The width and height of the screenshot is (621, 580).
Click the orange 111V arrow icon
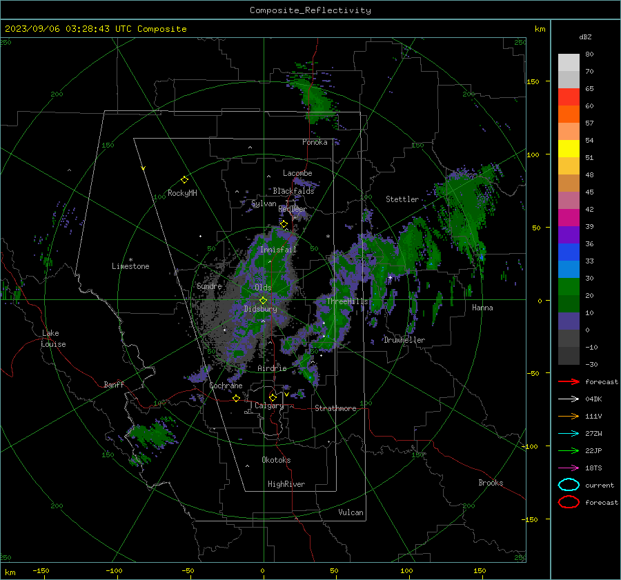click(569, 416)
